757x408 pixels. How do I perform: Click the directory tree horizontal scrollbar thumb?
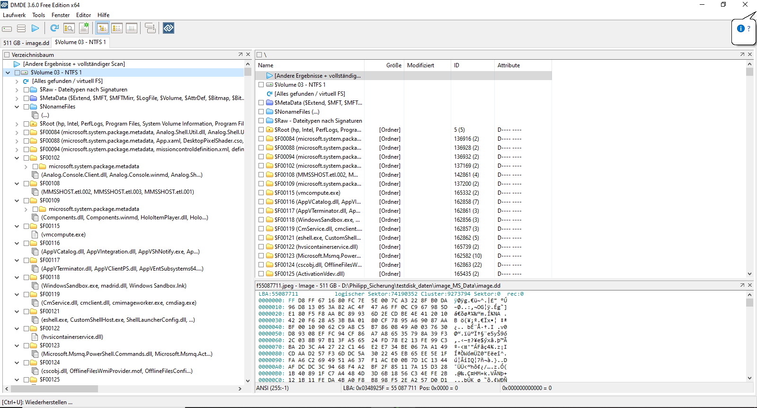coord(54,389)
